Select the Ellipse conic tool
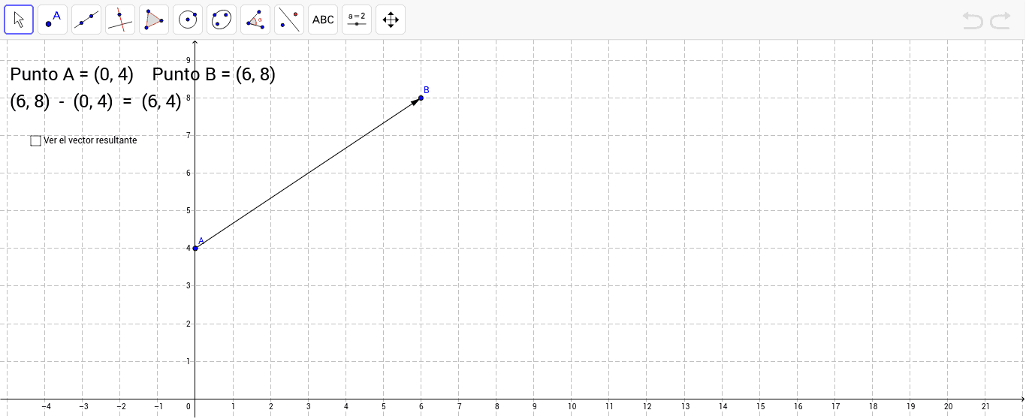The image size is (1026, 419). coord(222,20)
